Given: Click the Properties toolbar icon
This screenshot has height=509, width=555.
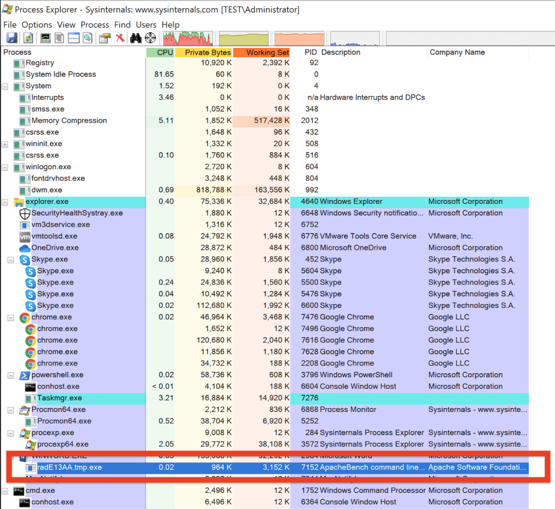Looking at the screenshot, I should 105,38.
